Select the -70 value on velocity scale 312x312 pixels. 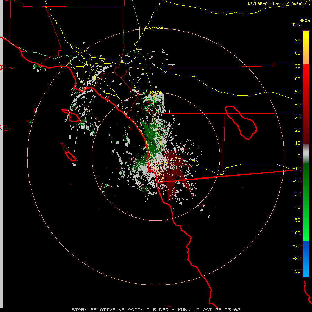coord(296,246)
